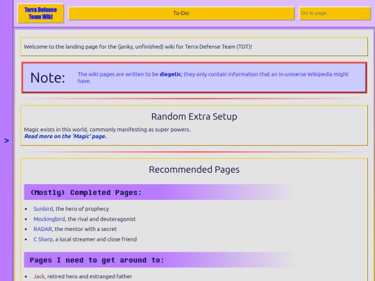The width and height of the screenshot is (375, 281).
Task: Open the C Sharp page link
Action: (x=43, y=239)
